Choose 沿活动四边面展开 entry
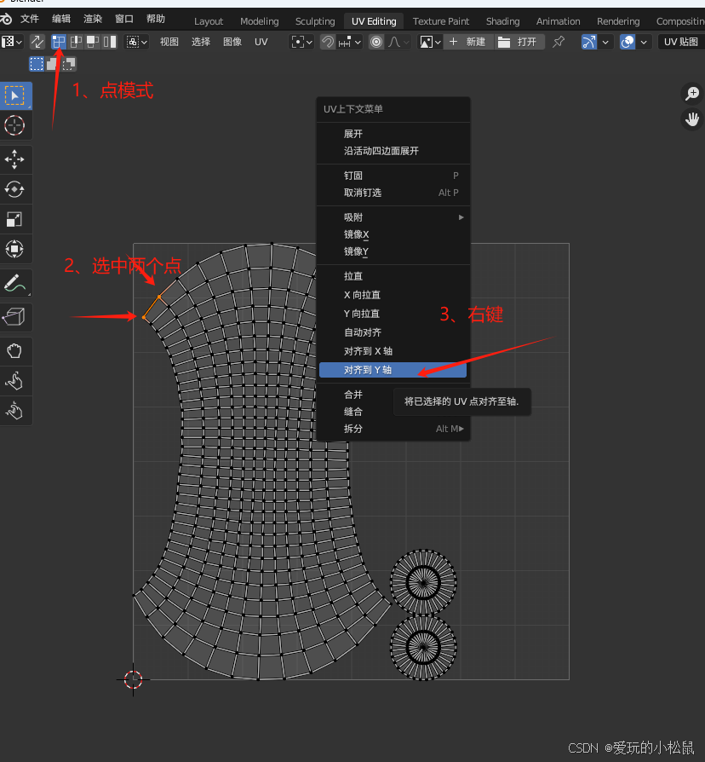Viewport: 705px width, 762px height. point(393,151)
